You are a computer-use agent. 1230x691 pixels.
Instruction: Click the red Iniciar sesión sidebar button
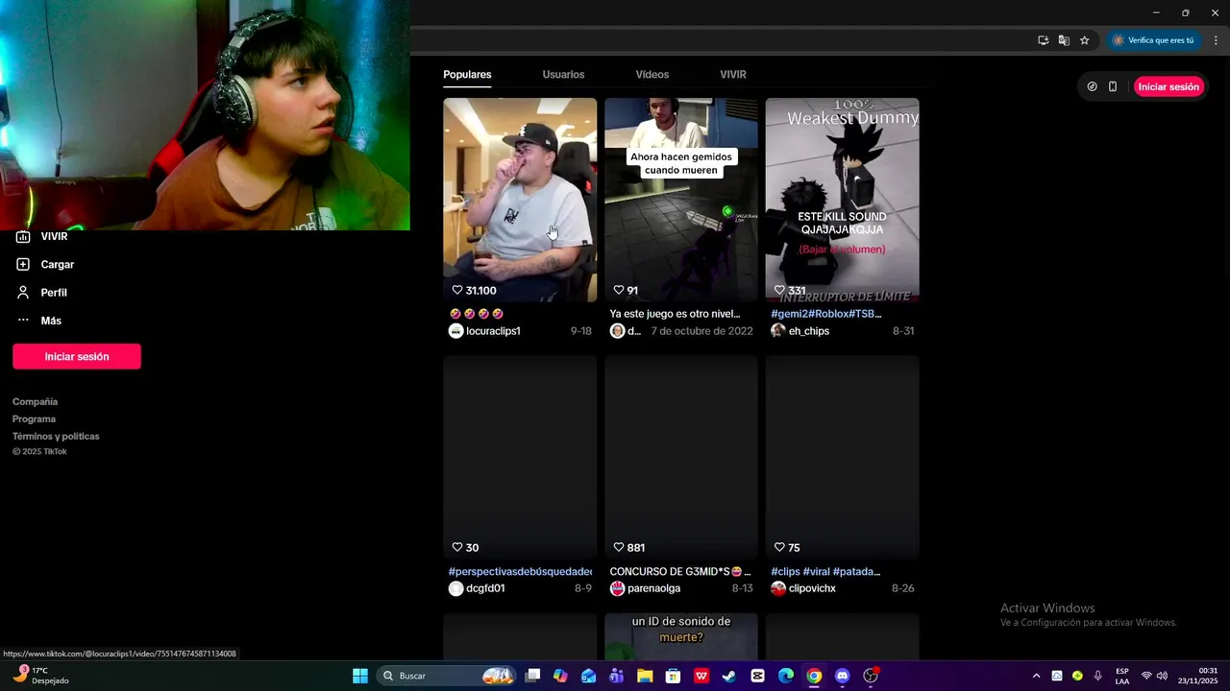[77, 356]
